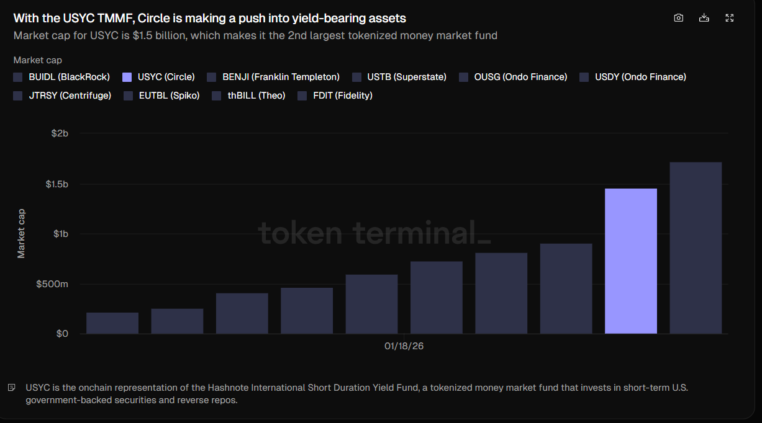Expand chart with the fullscreen icon
762x423 pixels.
tap(730, 18)
